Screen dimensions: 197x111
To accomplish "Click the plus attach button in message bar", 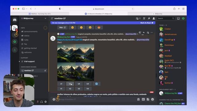I will tap(54, 99).
